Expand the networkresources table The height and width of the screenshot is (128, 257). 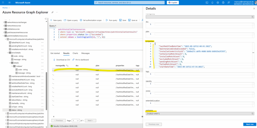click(4, 26)
